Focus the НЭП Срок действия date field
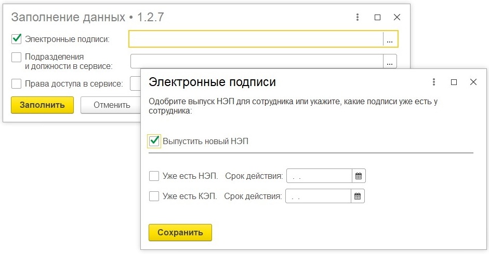The width and height of the screenshot is (489, 254). [320, 176]
